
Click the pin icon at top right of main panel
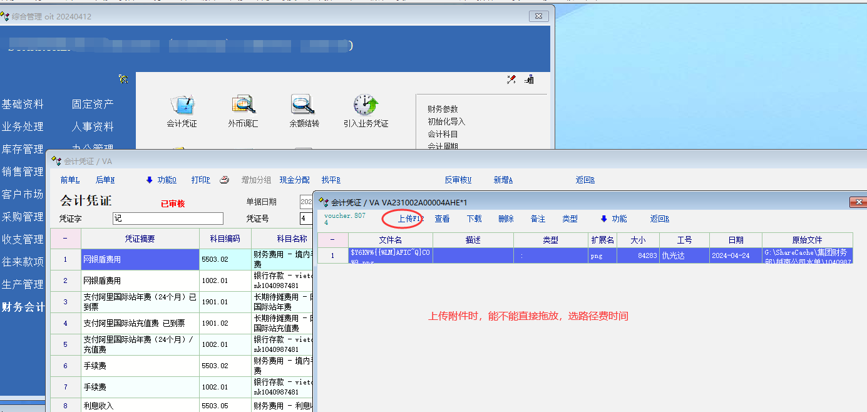511,80
